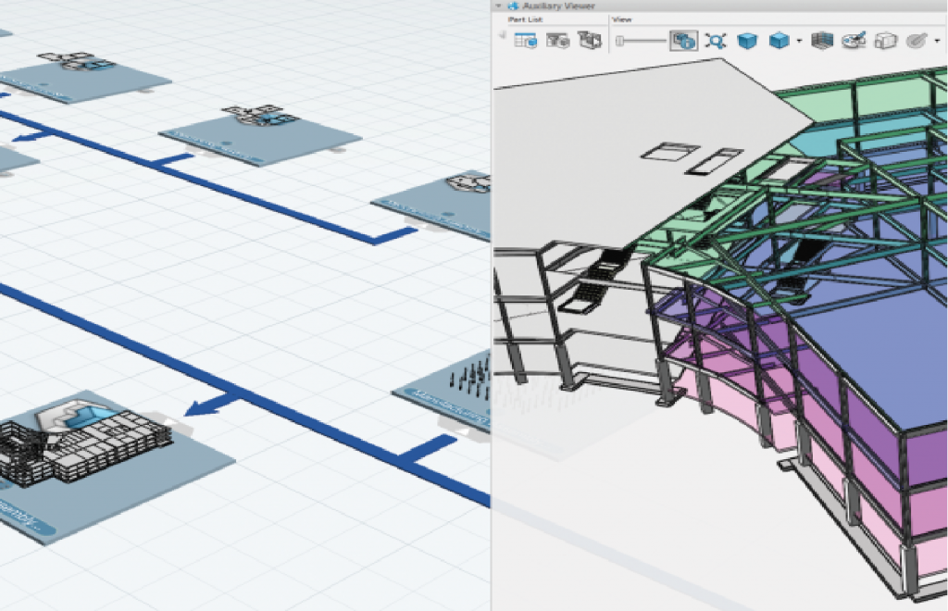Click the second Part List icon

pos(557,40)
